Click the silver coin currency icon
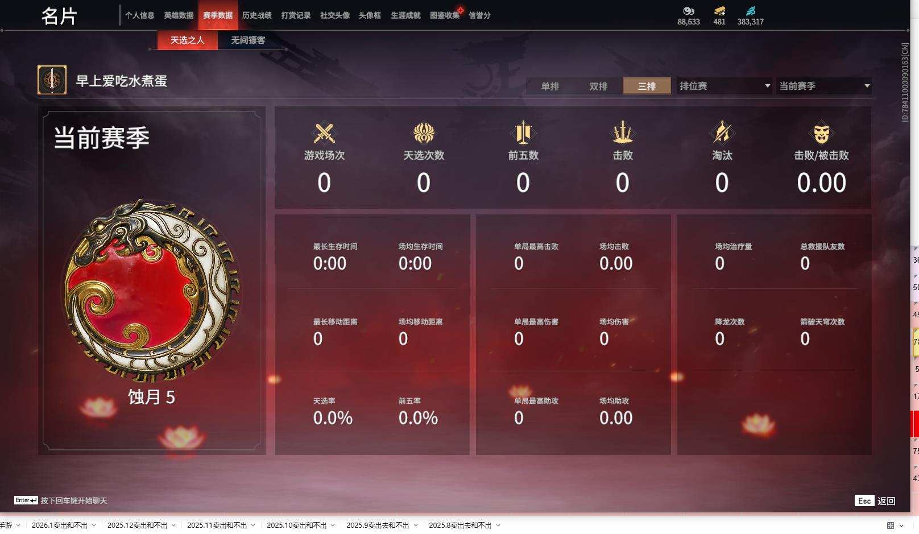Image resolution: width=919 pixels, height=534 pixels. coord(689,11)
